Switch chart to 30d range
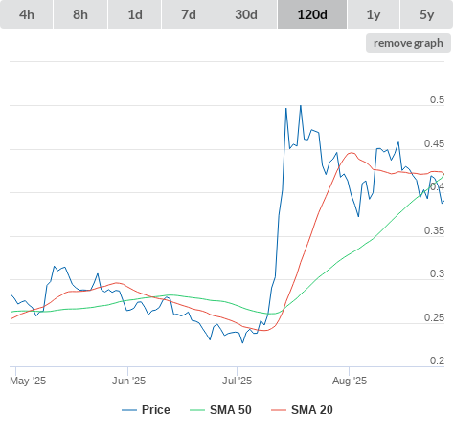Viewport: 454px width, 435px height. pos(246,14)
